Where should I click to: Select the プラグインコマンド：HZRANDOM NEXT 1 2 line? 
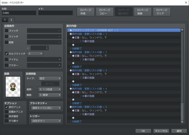point(124,30)
